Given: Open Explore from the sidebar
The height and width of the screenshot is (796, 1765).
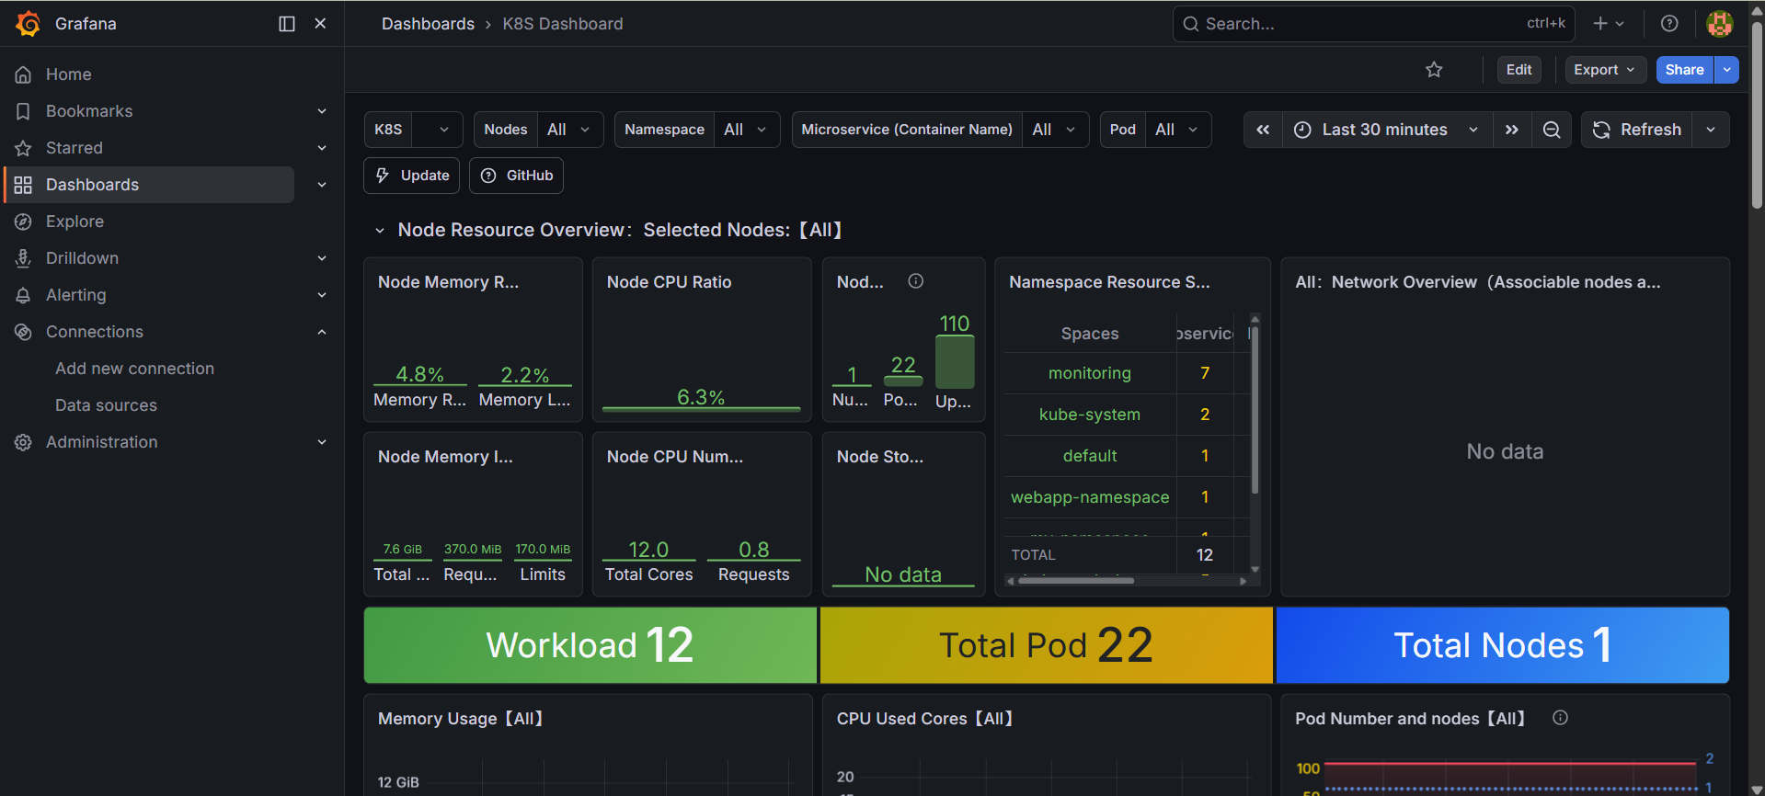Looking at the screenshot, I should click(74, 222).
